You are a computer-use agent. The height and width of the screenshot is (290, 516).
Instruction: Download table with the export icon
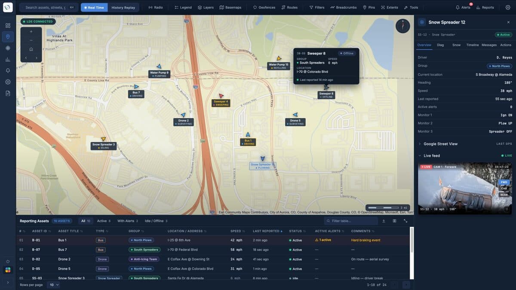384,221
